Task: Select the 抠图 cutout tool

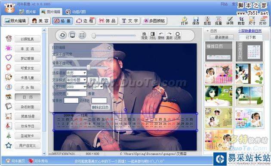Action: [207, 21]
